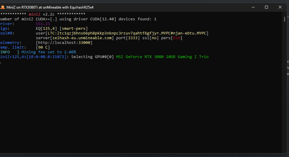Click the 'miniZ v2.2c' version header text
The width and height of the screenshot is (289, 157).
click(42, 14)
